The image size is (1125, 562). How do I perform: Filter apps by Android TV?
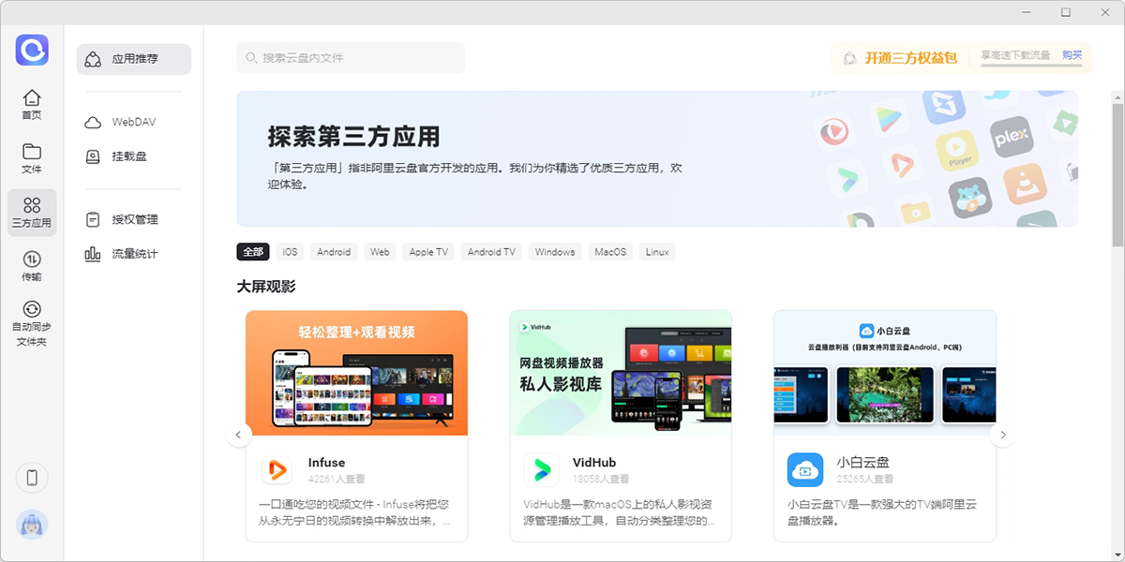click(x=491, y=252)
